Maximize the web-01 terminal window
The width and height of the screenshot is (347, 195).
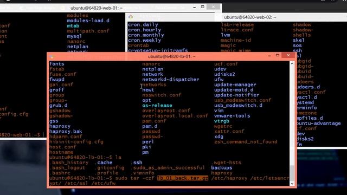click(x=202, y=7)
